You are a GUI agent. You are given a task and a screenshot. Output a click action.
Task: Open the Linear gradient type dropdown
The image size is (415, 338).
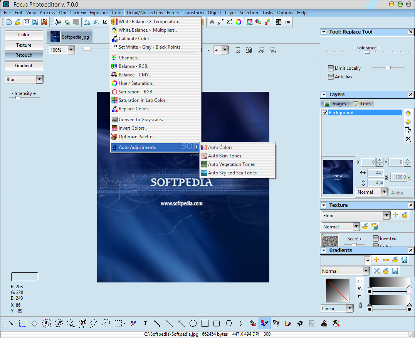point(350,308)
